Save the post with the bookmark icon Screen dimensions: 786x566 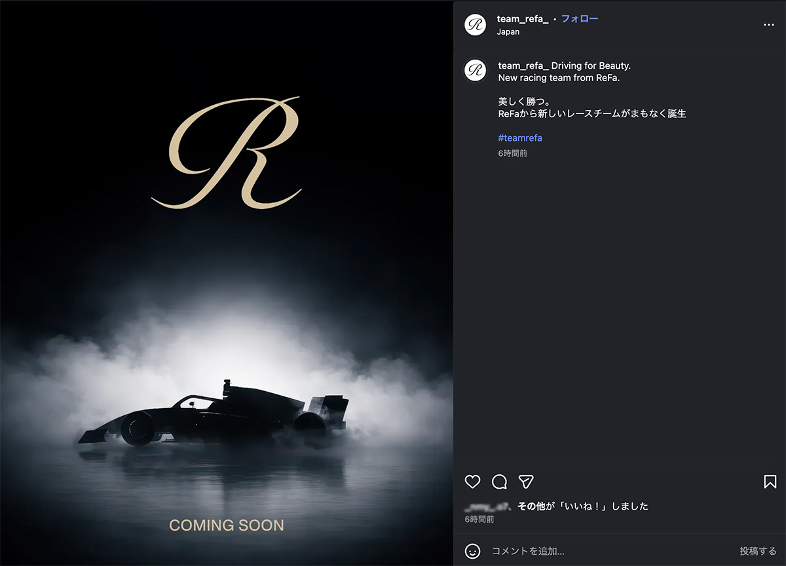tap(770, 482)
